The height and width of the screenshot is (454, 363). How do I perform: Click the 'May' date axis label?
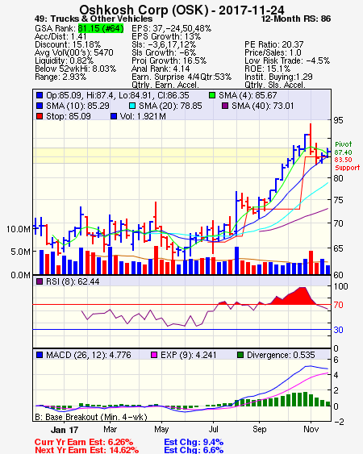pyautogui.click(x=161, y=429)
